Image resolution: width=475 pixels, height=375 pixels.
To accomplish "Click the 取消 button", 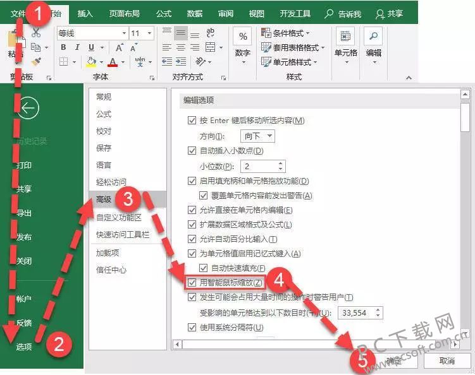I will coord(447,360).
